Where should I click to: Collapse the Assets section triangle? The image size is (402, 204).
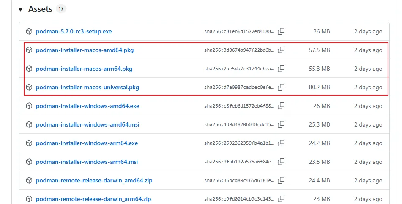click(x=20, y=9)
